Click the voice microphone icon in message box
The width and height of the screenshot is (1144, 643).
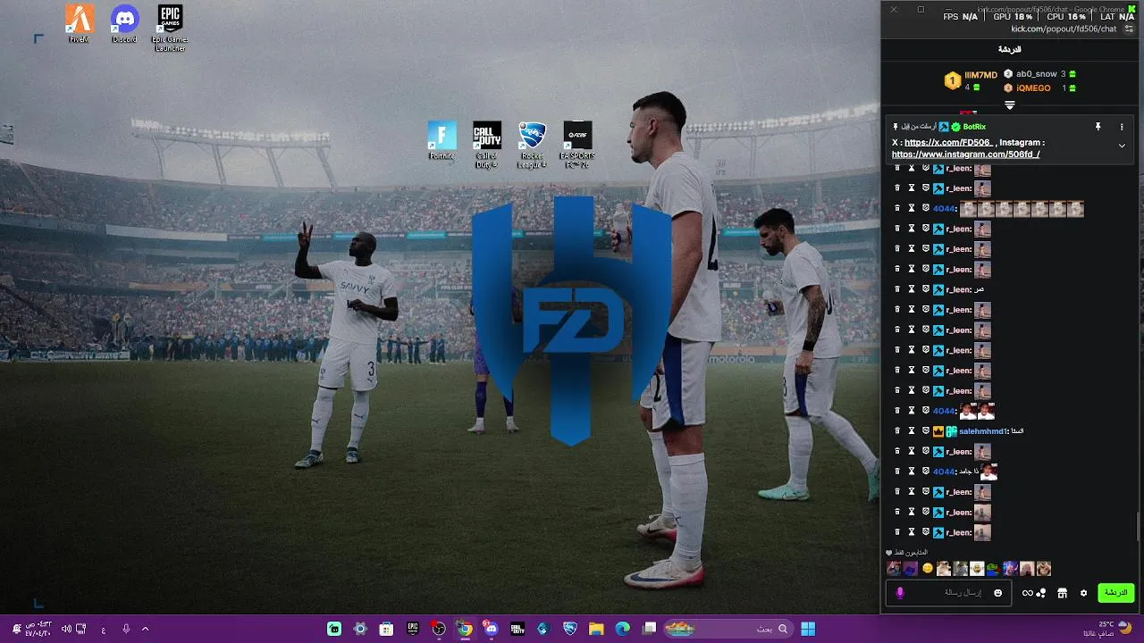coord(900,593)
